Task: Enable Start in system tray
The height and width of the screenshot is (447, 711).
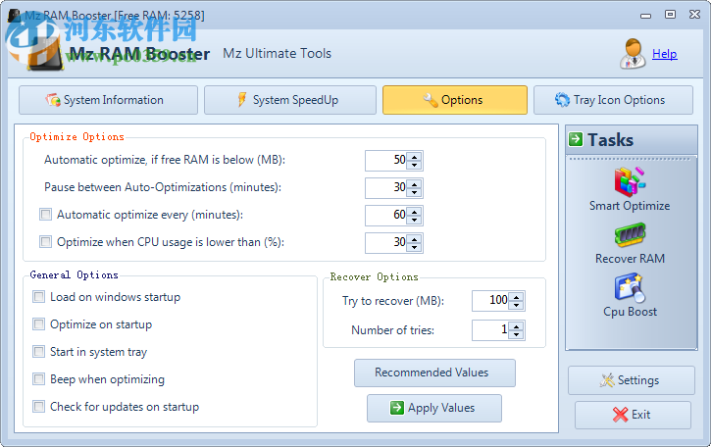Action: [38, 352]
